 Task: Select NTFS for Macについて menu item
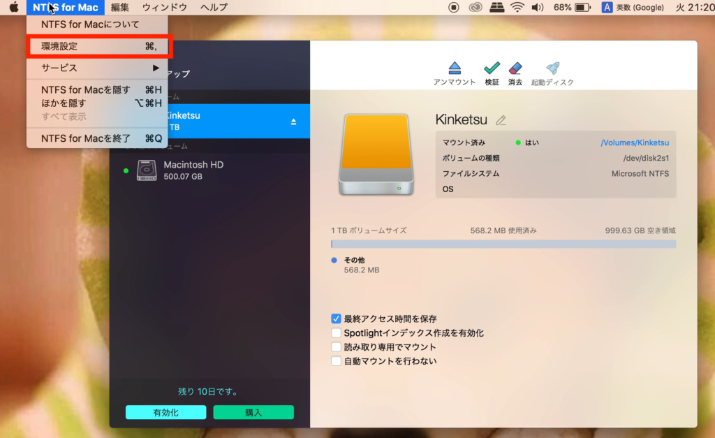[x=97, y=24]
